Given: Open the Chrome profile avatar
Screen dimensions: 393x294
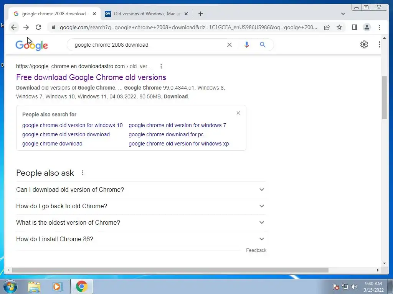Looking at the screenshot, I should (367, 27).
